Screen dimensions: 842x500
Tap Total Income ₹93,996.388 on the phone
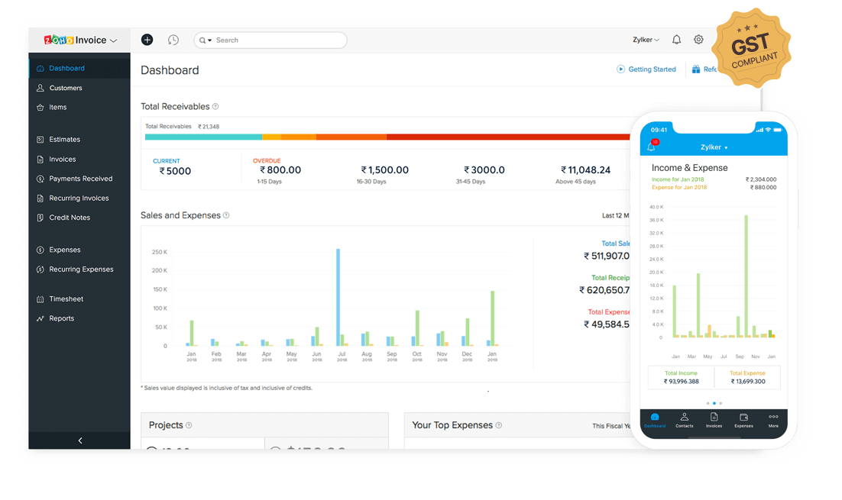[x=681, y=378]
